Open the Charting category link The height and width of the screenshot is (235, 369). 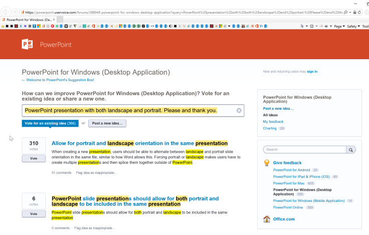coord(270,128)
